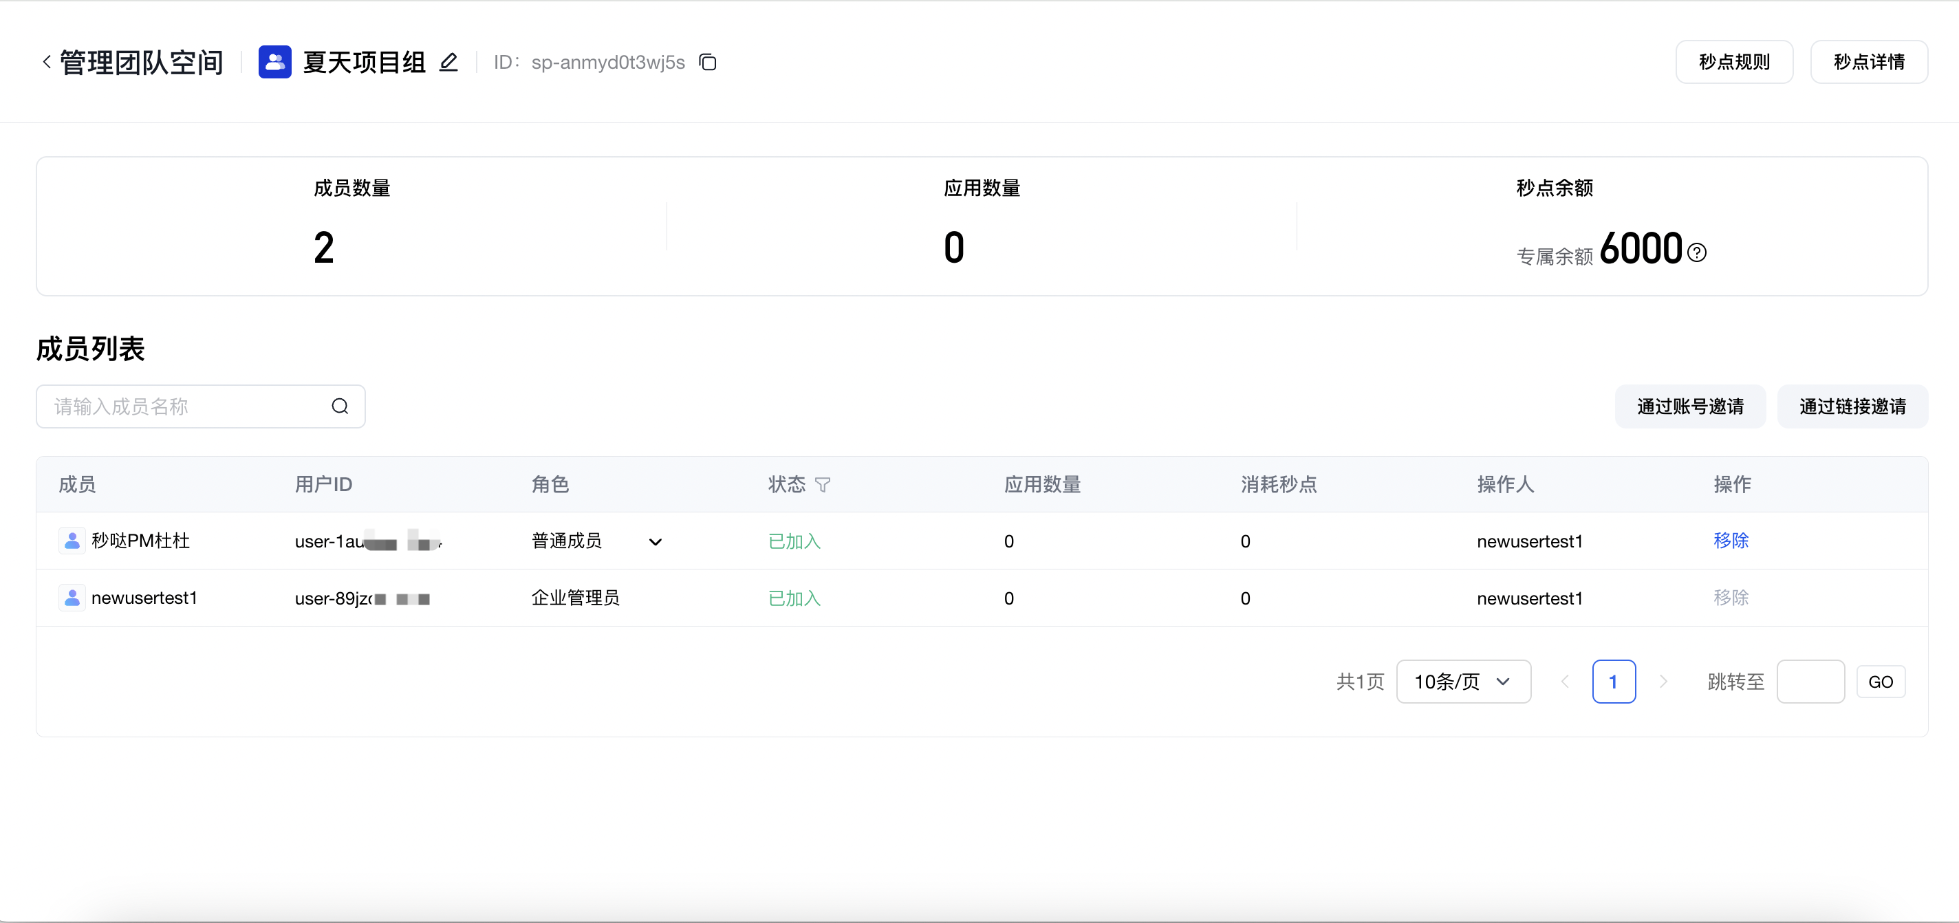The width and height of the screenshot is (1959, 923).
Task: Click the magnifier search icon in member search
Action: (x=340, y=406)
